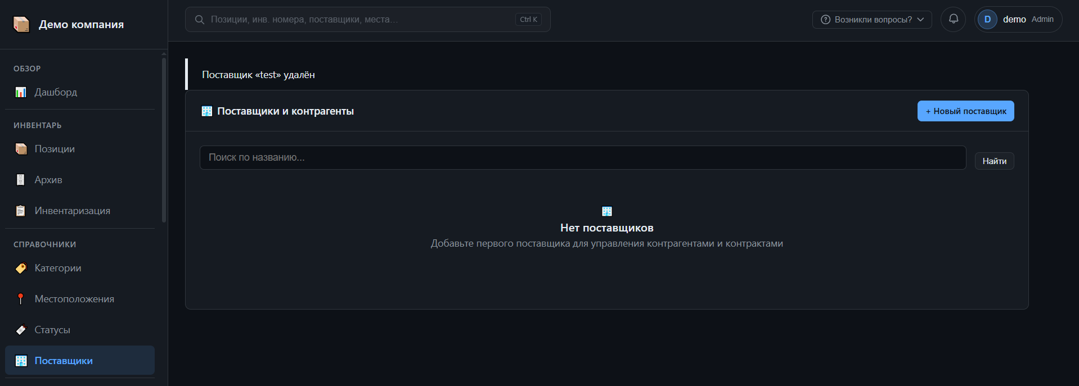Click the Категории tag icon

click(x=21, y=268)
